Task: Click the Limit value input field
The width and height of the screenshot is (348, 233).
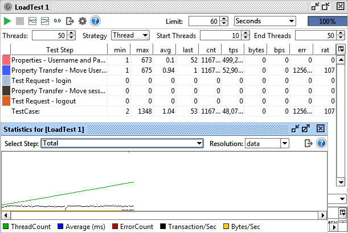Action: pyautogui.click(x=204, y=21)
